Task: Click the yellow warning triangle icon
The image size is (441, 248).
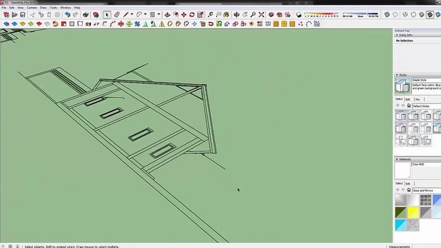Action: [x=162, y=24]
